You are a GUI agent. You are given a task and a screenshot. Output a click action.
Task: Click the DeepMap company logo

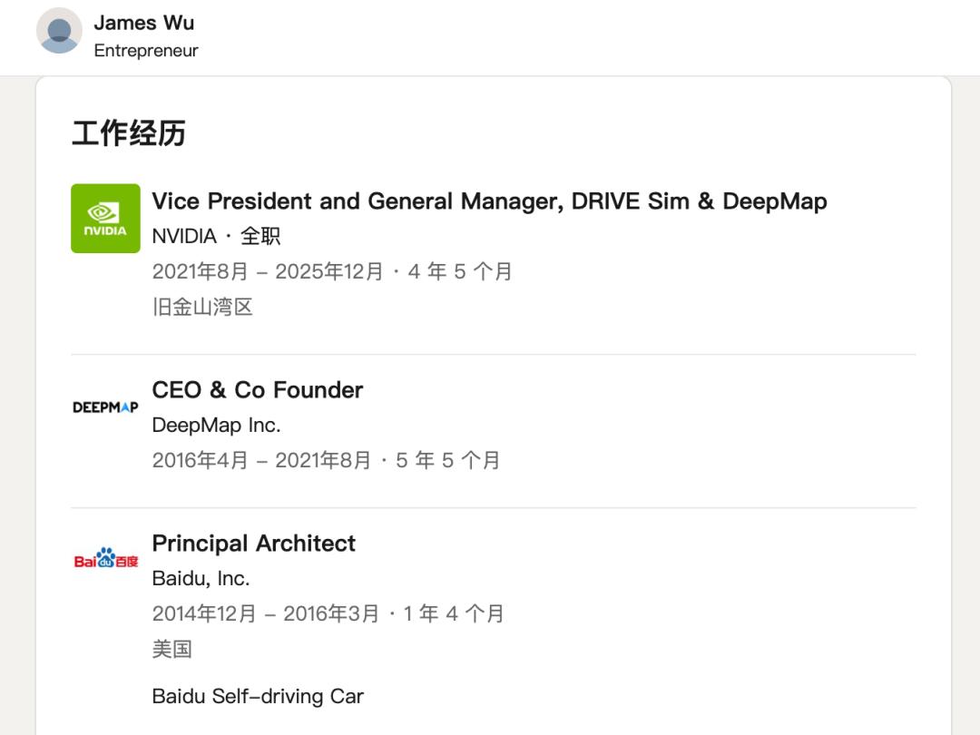[x=105, y=407]
